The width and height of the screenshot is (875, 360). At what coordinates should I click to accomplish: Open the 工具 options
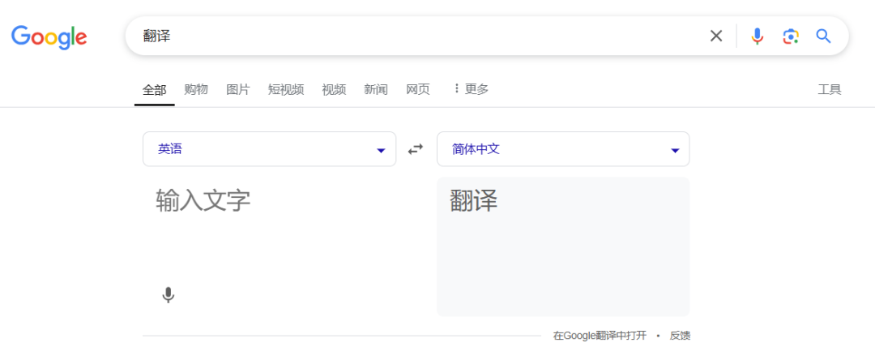830,89
